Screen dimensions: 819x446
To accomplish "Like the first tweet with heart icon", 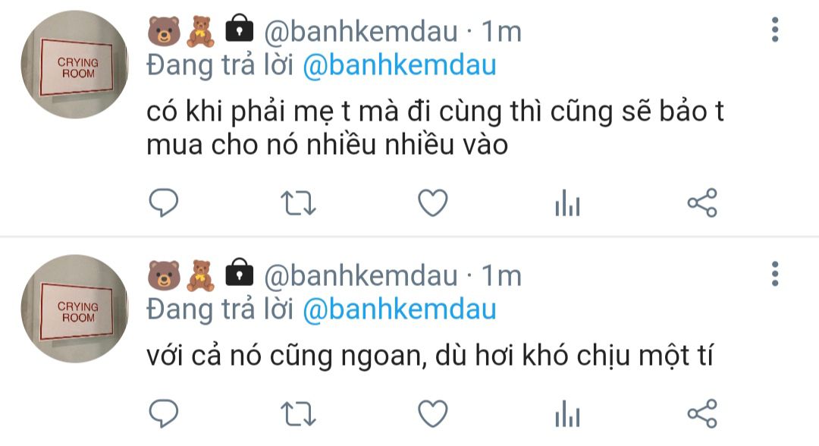I will [433, 203].
